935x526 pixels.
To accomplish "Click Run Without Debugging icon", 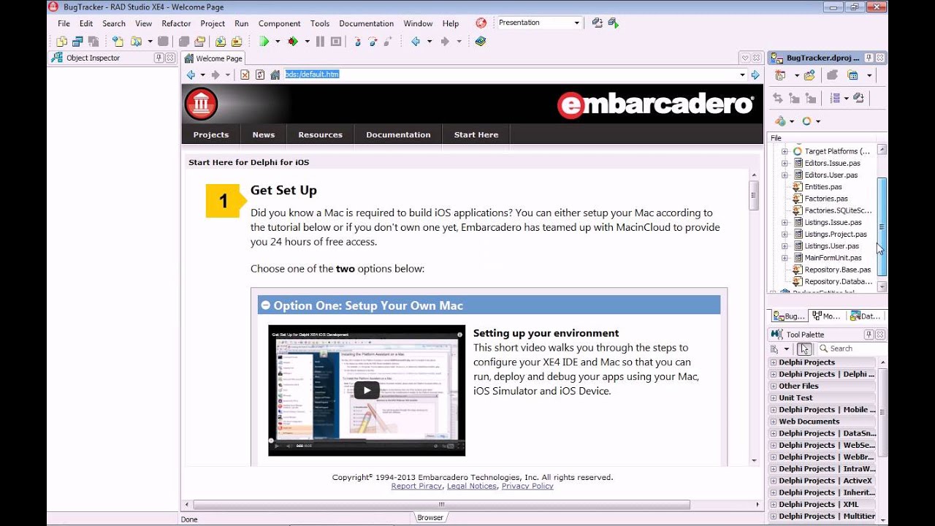I will point(293,42).
